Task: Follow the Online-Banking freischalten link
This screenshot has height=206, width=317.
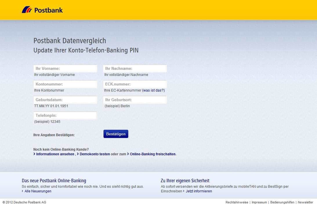Action: point(153,154)
